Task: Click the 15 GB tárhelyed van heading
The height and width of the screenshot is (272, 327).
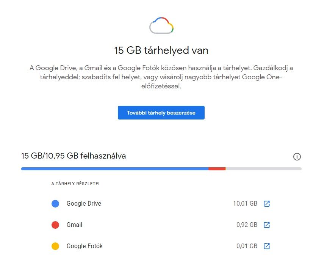Action: (x=161, y=50)
